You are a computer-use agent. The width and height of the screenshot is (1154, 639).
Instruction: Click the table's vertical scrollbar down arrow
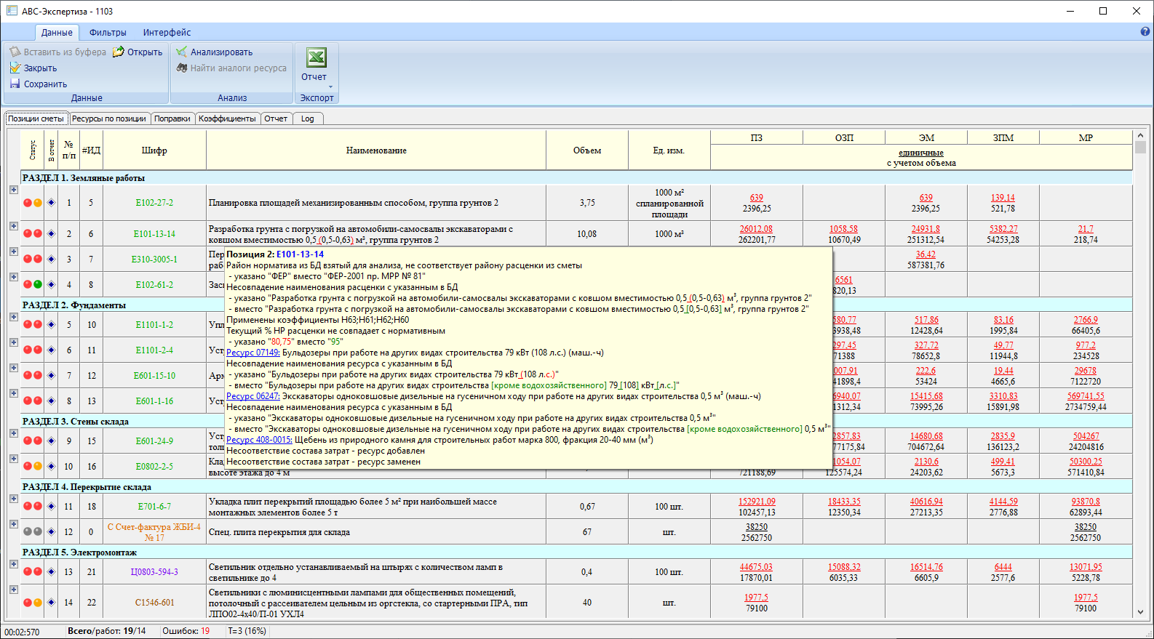pos(1140,613)
